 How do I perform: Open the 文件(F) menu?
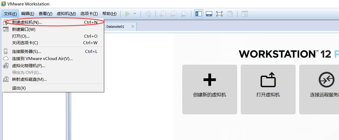(x=10, y=14)
